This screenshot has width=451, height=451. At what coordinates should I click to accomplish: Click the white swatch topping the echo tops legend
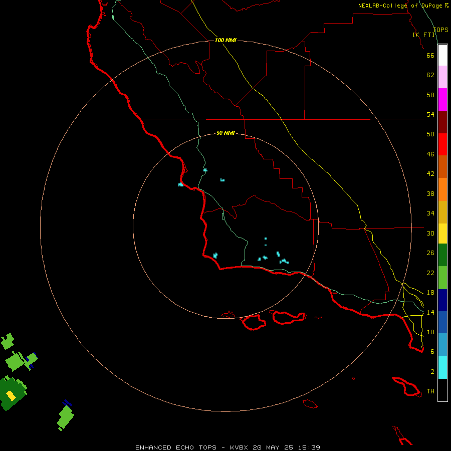(442, 55)
